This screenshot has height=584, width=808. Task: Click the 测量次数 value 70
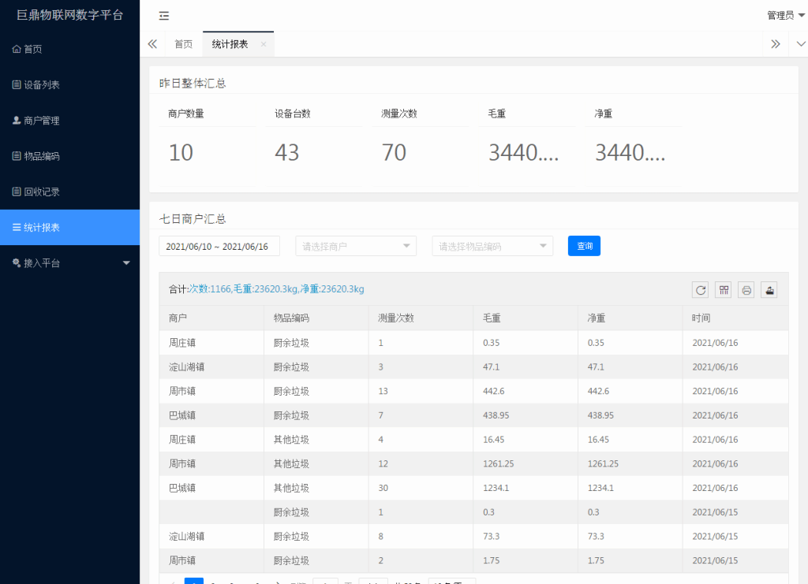tap(395, 152)
